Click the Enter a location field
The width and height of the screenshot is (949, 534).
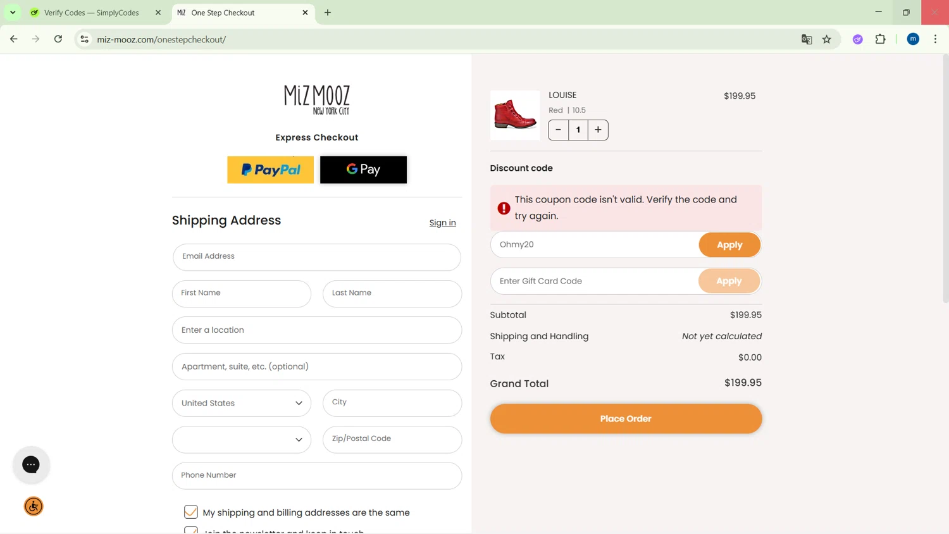coord(317,330)
